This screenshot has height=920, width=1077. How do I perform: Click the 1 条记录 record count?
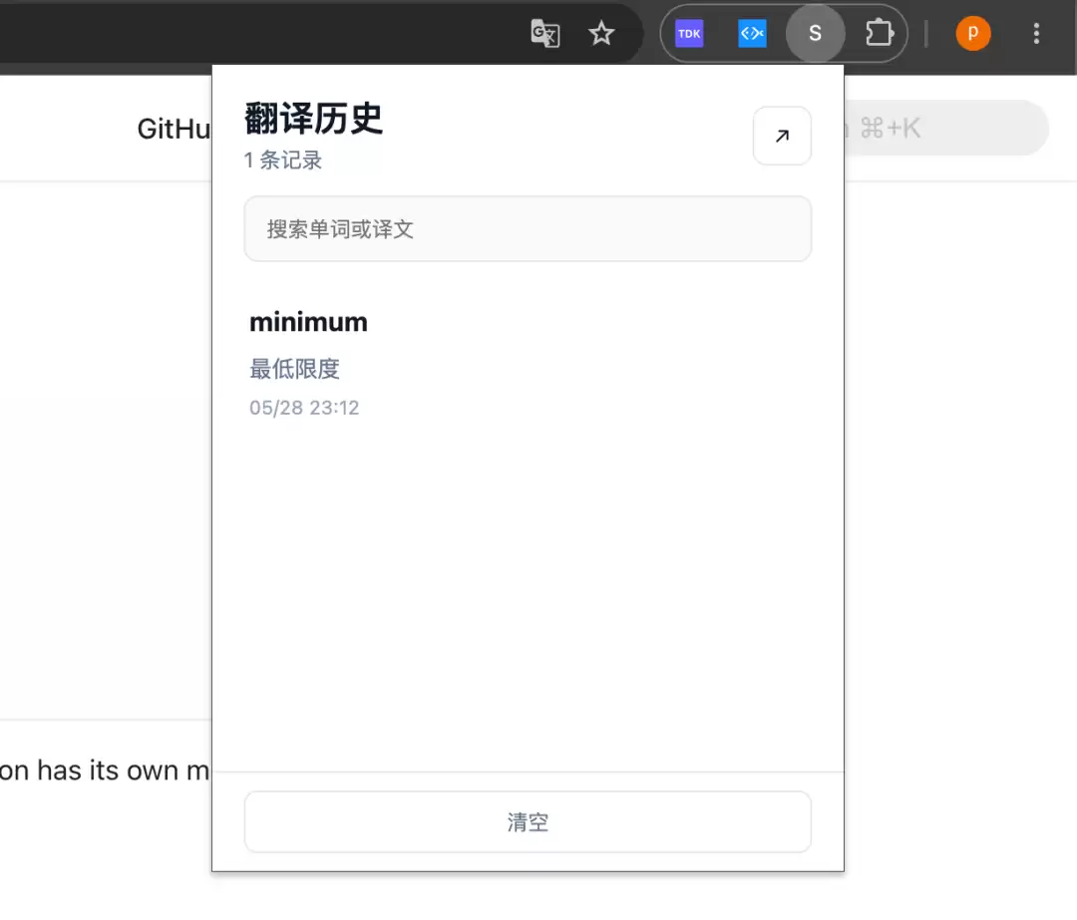point(283,159)
